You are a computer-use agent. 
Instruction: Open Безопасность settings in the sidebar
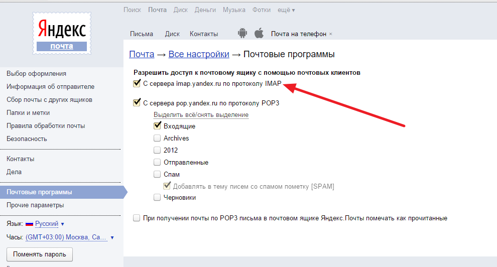(27, 139)
